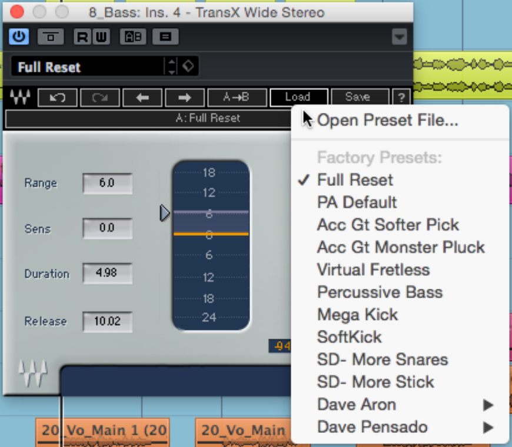Select the second 20_Vo_Main clip
512x447 pixels.
243,433
